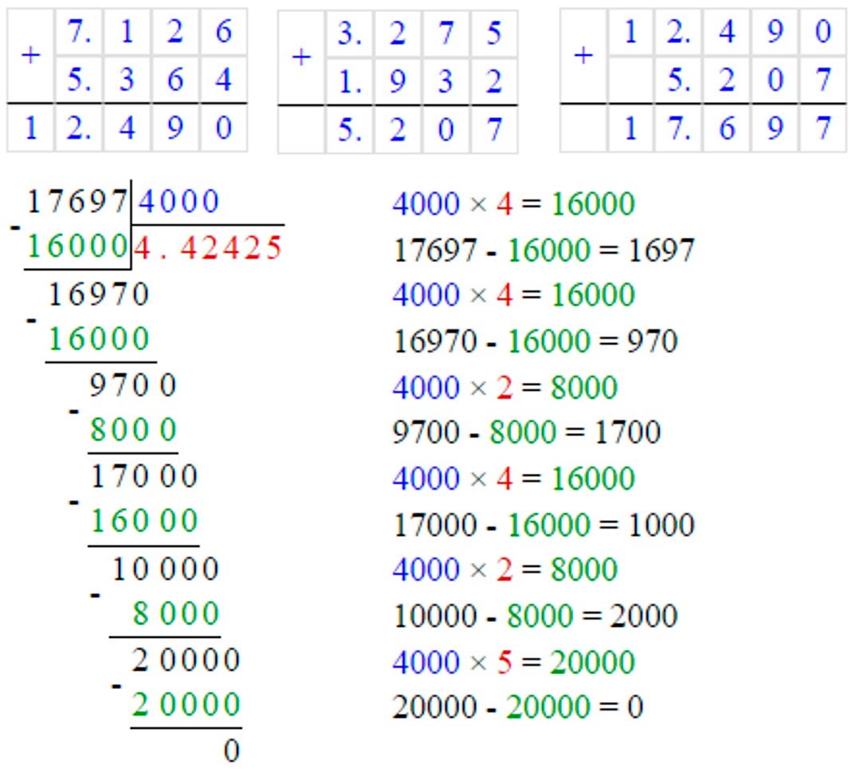Click the line 17000 - 16000 = 1000
The image size is (852, 772).
544,525
